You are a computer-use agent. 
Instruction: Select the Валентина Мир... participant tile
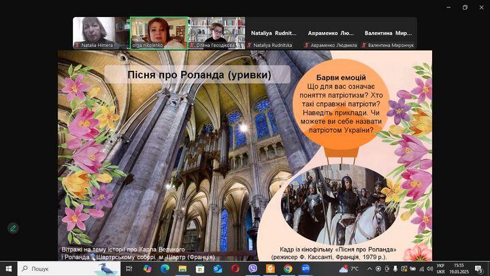[x=389, y=33]
